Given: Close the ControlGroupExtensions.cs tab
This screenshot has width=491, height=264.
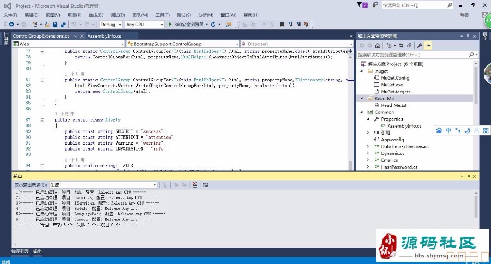Looking at the screenshot, I should pos(82,36).
